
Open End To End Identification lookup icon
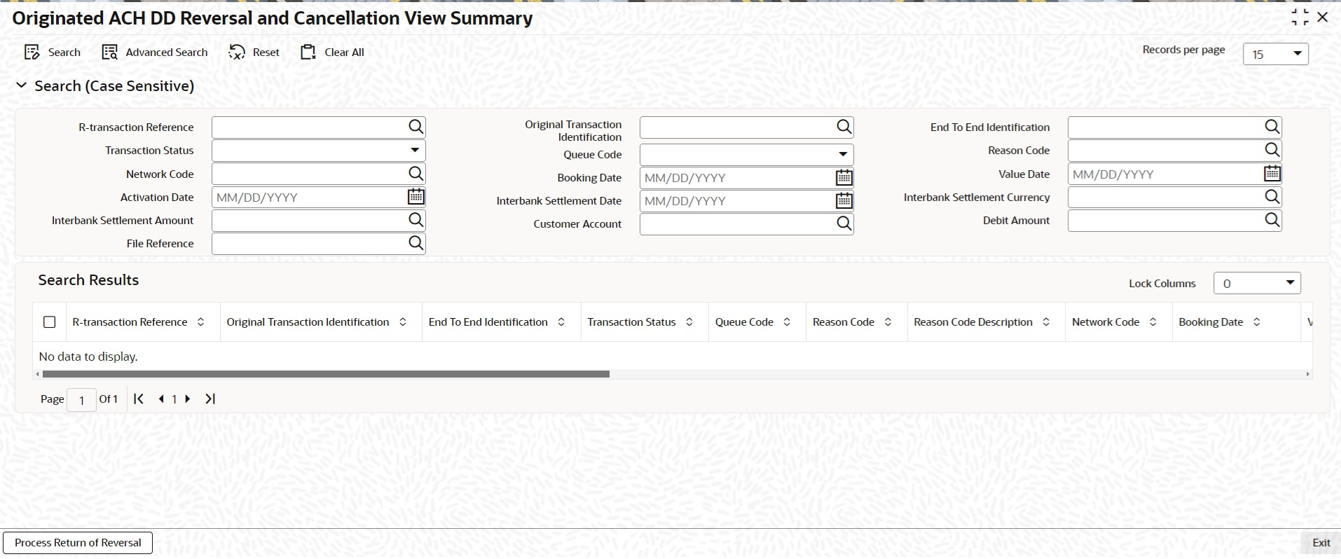[1272, 127]
